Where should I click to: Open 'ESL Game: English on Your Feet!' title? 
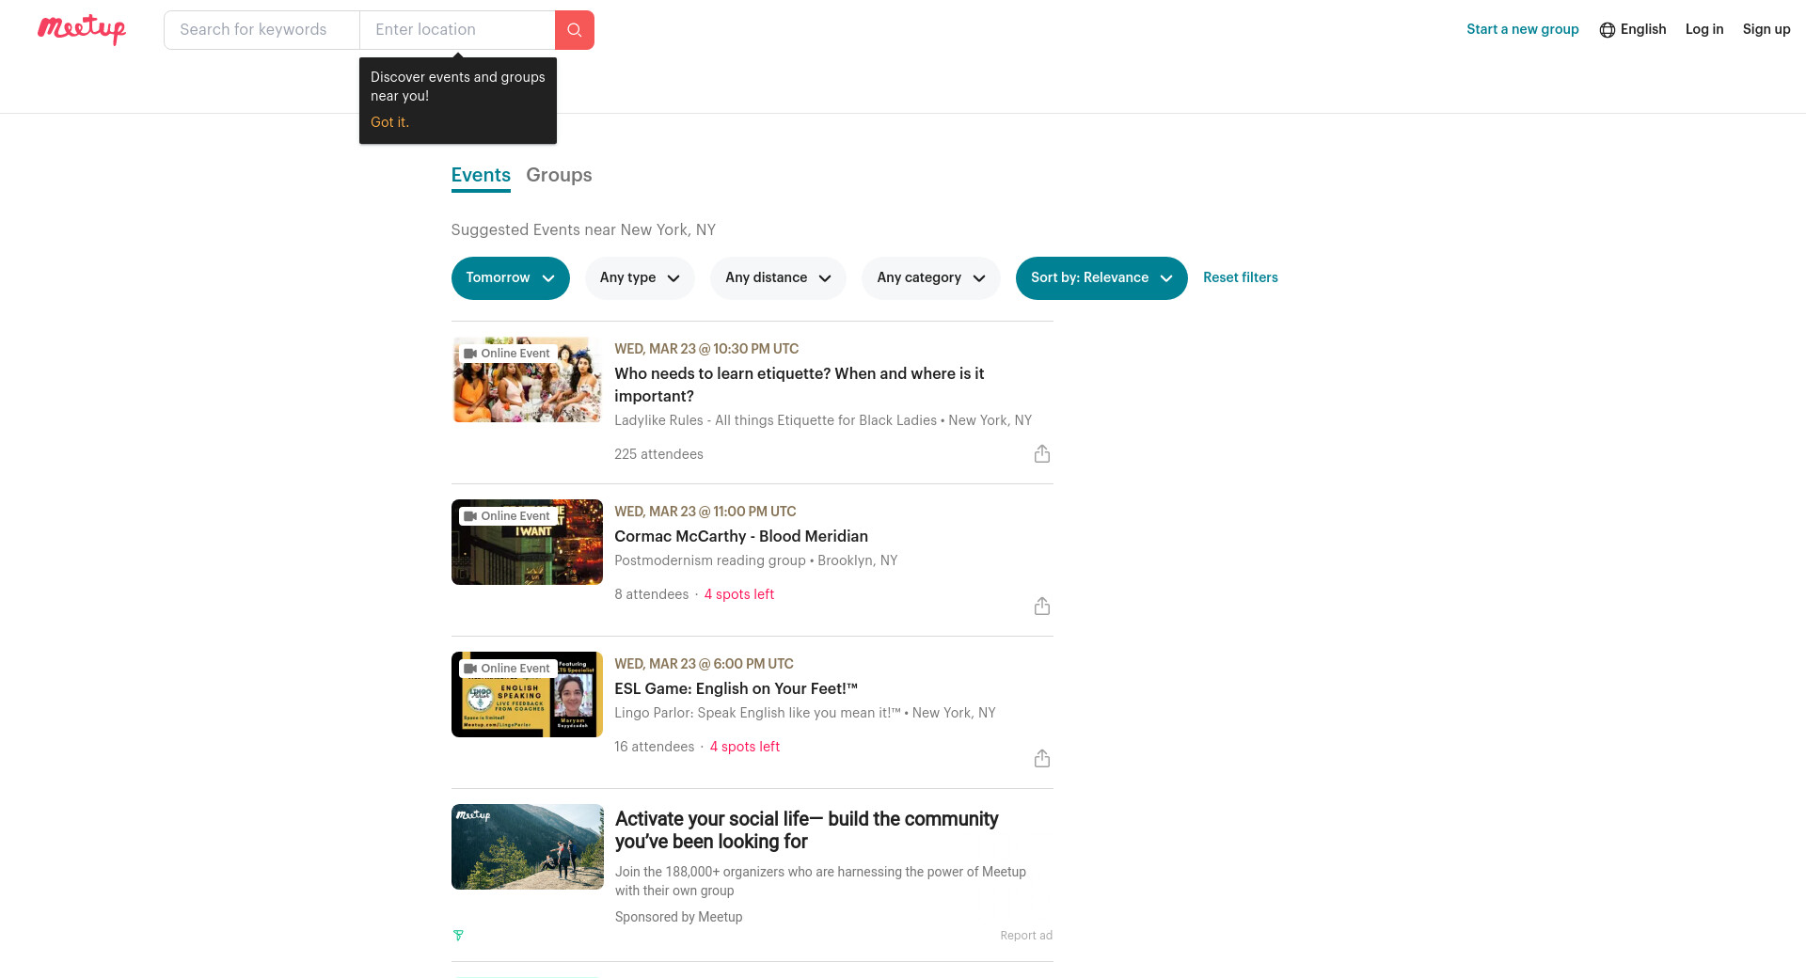737,689
